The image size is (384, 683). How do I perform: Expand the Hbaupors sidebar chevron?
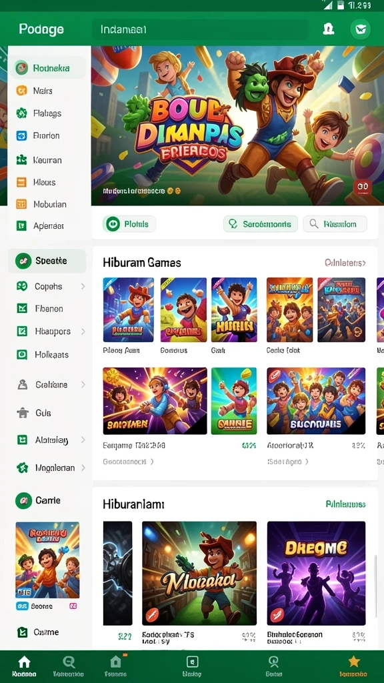pyautogui.click(x=83, y=331)
